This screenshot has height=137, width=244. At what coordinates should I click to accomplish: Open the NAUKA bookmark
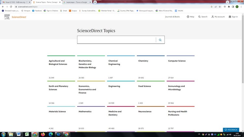(x=179, y=11)
